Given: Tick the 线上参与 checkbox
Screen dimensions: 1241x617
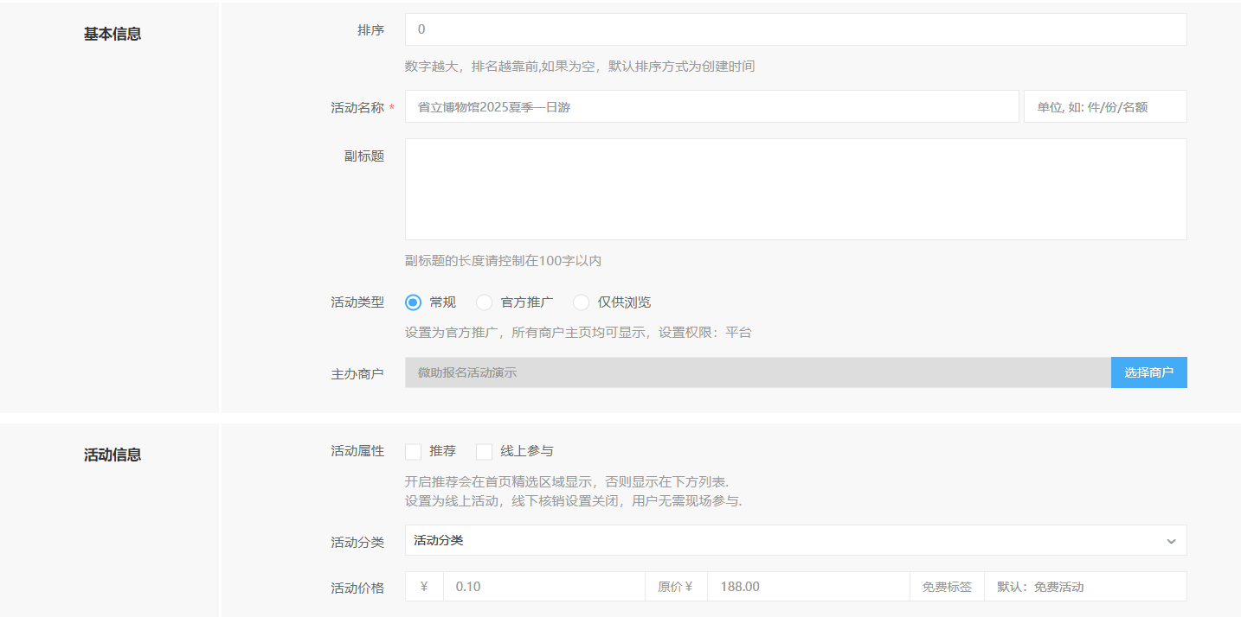Looking at the screenshot, I should (x=485, y=451).
